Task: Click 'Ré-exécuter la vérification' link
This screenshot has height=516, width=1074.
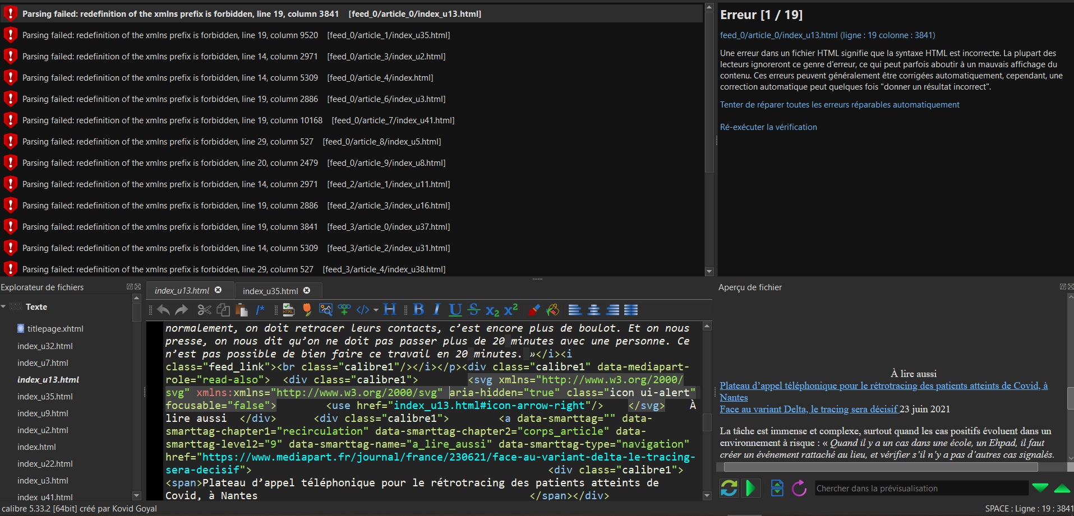Action: [768, 127]
